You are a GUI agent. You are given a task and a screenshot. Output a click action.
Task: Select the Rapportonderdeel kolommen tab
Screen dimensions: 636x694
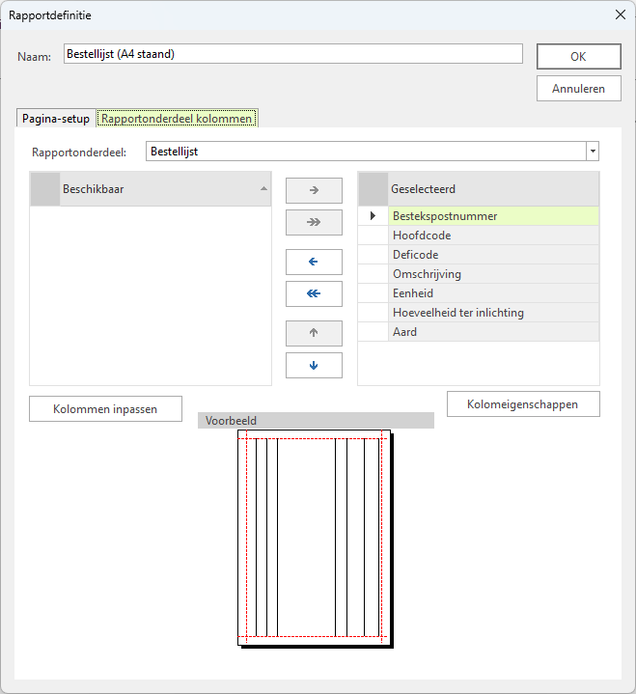177,119
